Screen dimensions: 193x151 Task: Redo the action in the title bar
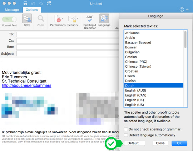(41, 3)
